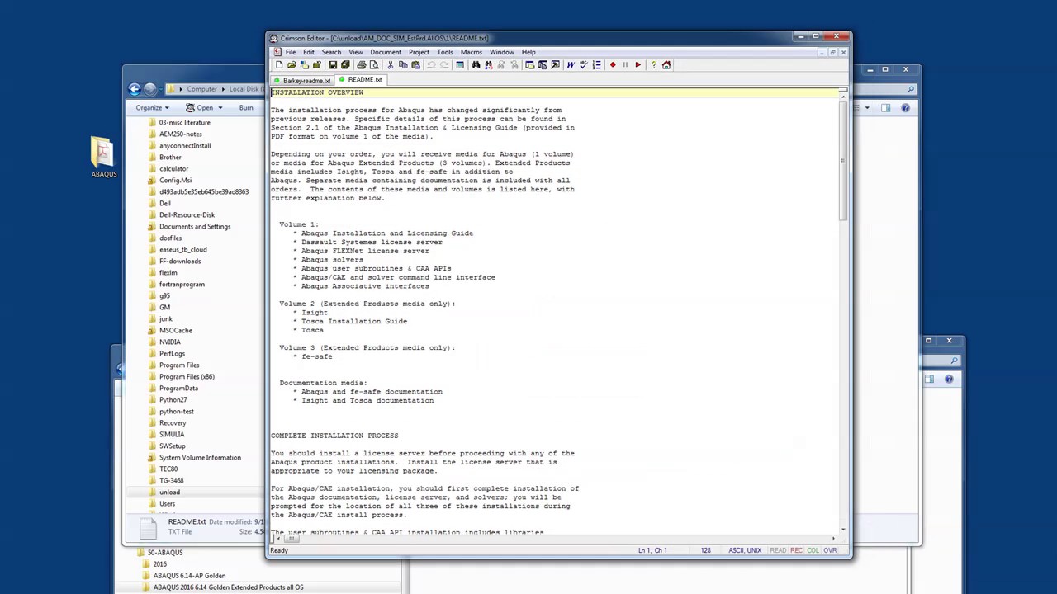Screen dimensions: 1057x594
Task: Click the ASCII, UNIX encoding status field
Action: click(744, 550)
